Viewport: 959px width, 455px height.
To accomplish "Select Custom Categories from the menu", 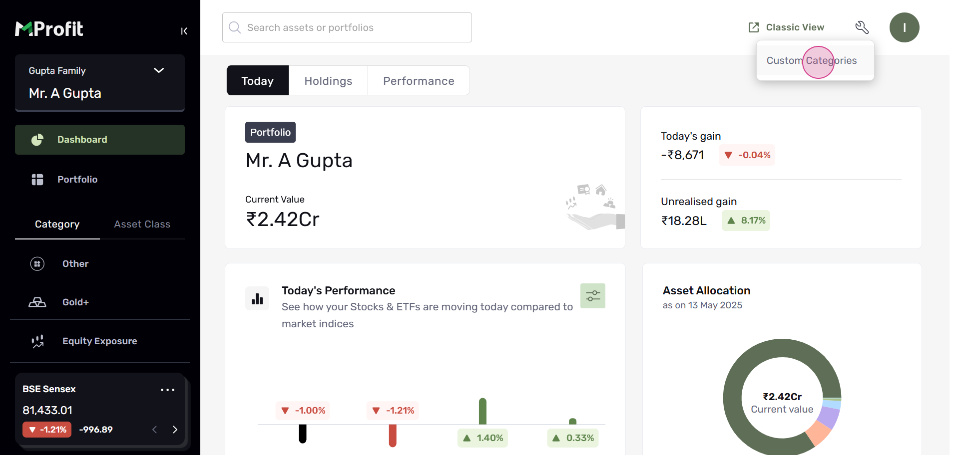I will [x=812, y=61].
